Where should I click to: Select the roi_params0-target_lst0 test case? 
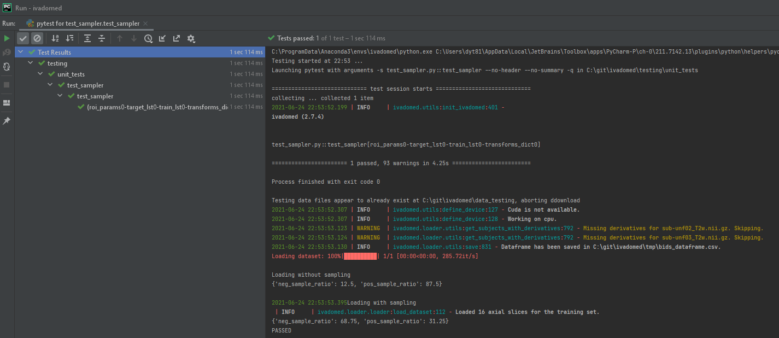(x=157, y=107)
